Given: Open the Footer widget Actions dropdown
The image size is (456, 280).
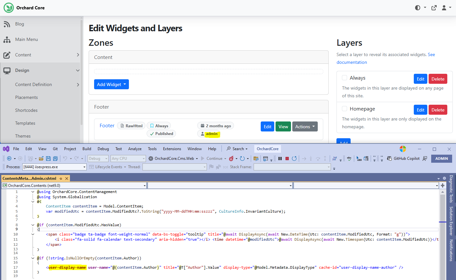Looking at the screenshot, I should point(305,127).
